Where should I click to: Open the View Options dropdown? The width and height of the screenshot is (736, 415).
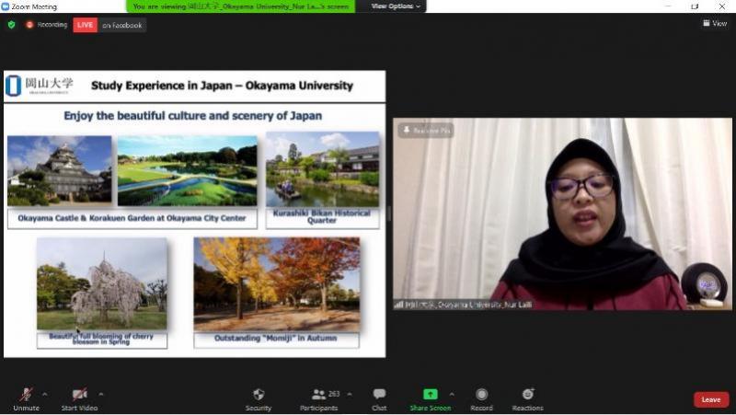[396, 6]
